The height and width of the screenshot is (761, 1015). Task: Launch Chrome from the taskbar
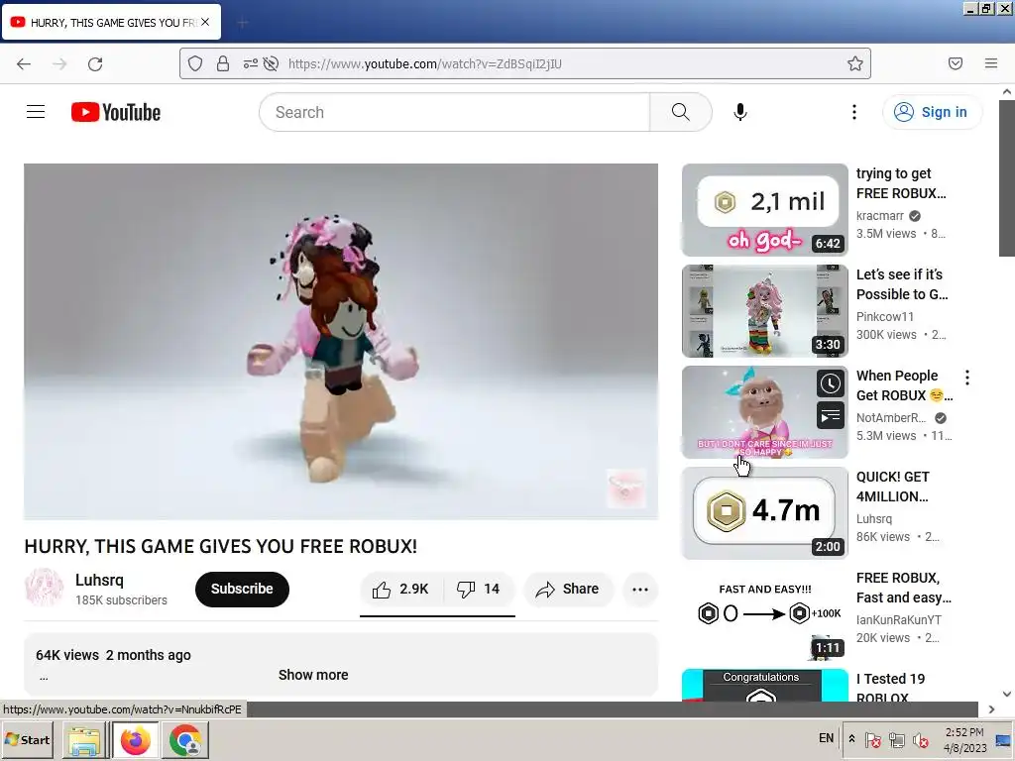tap(185, 741)
